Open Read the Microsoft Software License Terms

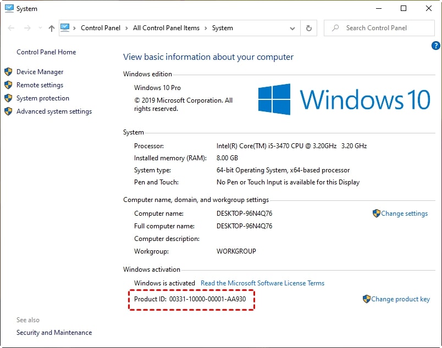(263, 283)
